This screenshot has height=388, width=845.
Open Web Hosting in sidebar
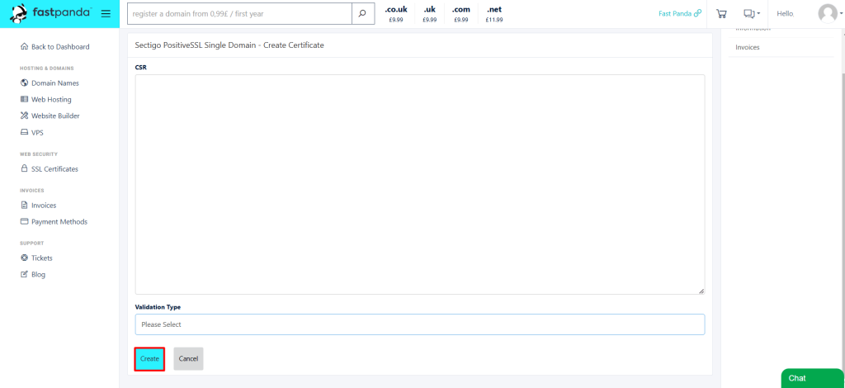(46, 100)
